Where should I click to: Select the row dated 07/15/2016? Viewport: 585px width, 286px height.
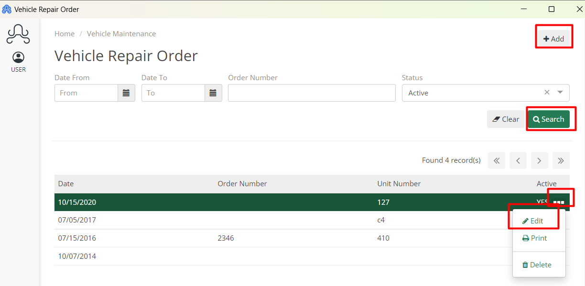312,238
